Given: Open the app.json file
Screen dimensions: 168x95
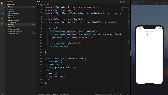Looking at the screenshot, I should tap(13, 27).
